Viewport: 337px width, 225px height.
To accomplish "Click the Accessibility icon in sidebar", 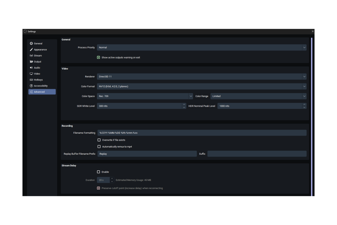I will [x=31, y=86].
